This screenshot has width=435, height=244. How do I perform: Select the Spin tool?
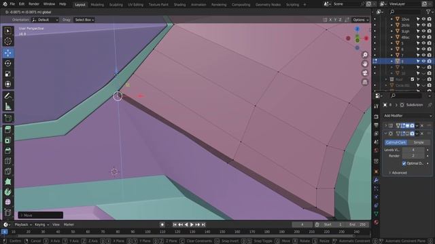coord(7,192)
